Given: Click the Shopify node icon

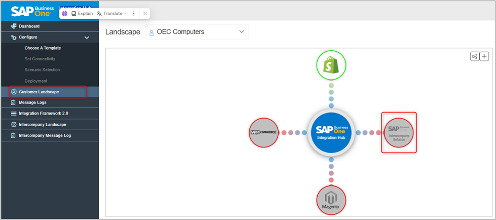Looking at the screenshot, I should coord(331,65).
